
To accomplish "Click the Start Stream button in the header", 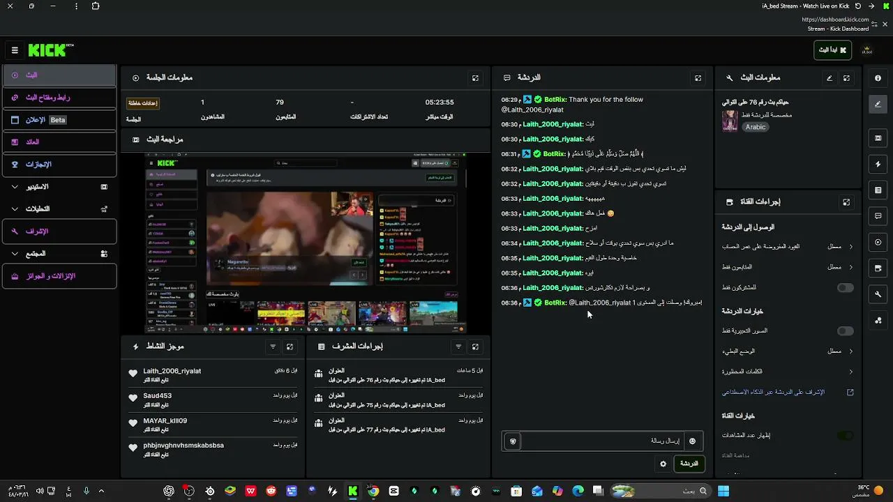I will point(832,50).
